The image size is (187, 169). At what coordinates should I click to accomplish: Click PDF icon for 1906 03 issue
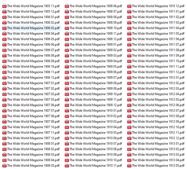[x=4, y=28]
